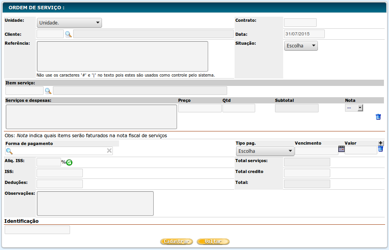Expand the Situação dropdown
This screenshot has width=389, height=250.
301,46
